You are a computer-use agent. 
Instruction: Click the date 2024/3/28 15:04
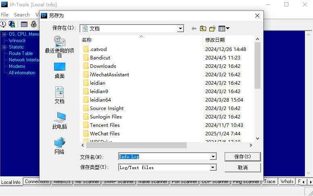(x=224, y=100)
